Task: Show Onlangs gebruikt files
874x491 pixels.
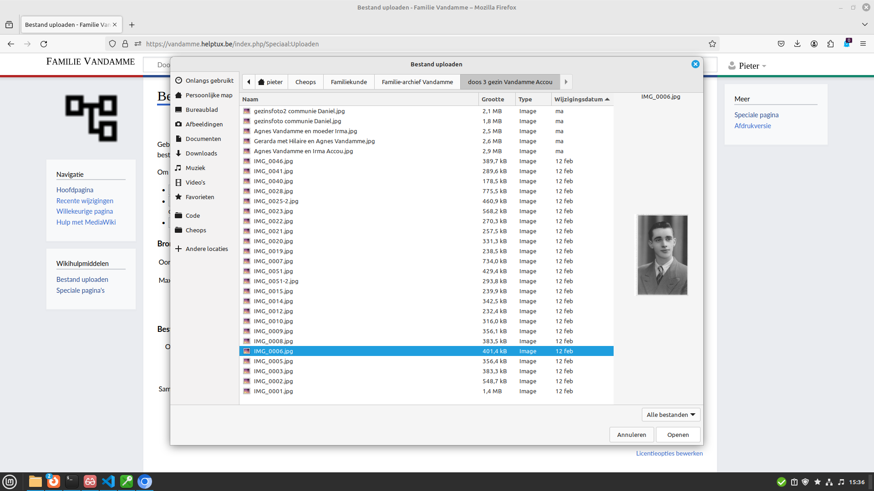Action: (209, 80)
